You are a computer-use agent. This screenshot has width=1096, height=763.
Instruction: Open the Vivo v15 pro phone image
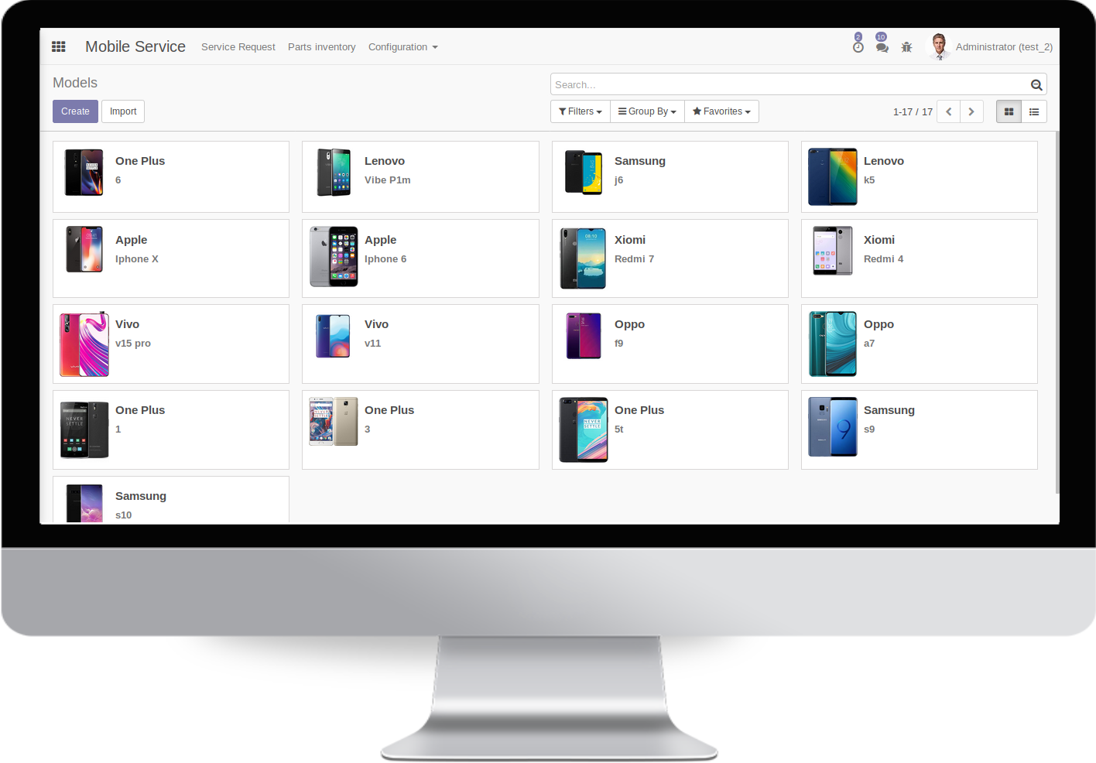(x=84, y=344)
